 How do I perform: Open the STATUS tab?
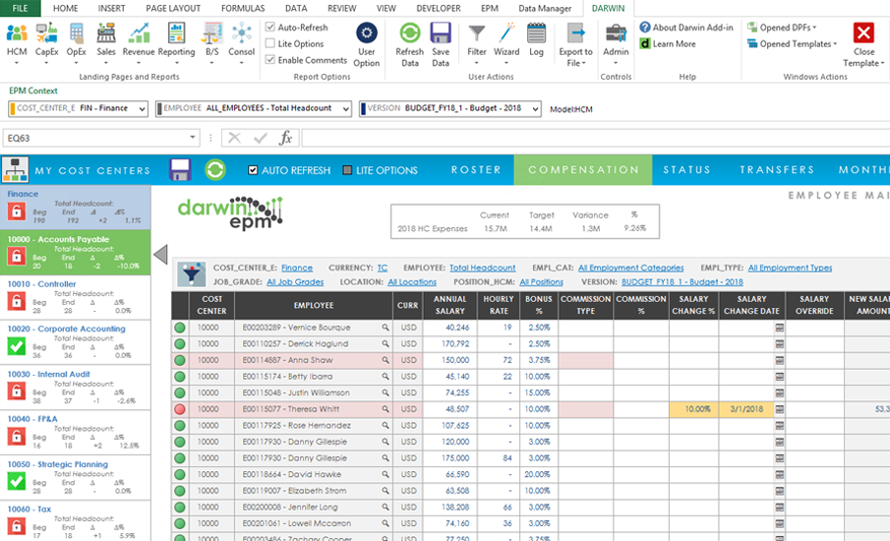click(x=686, y=170)
